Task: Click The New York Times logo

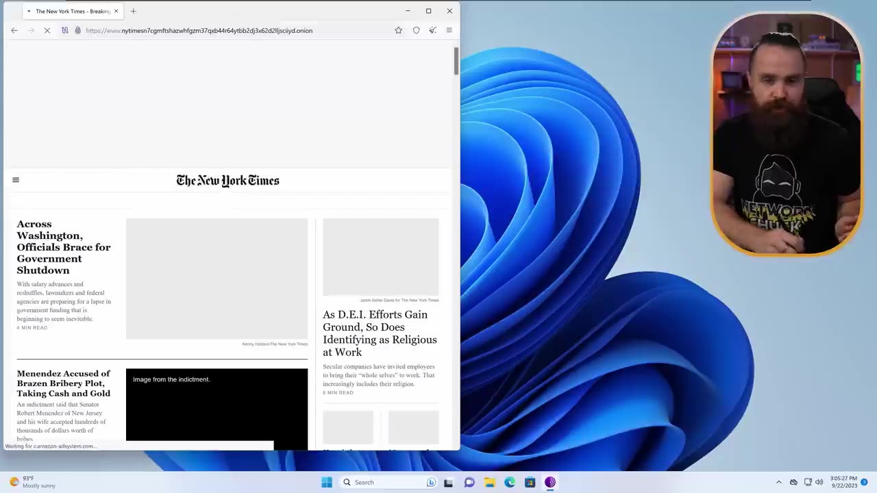Action: (x=227, y=181)
